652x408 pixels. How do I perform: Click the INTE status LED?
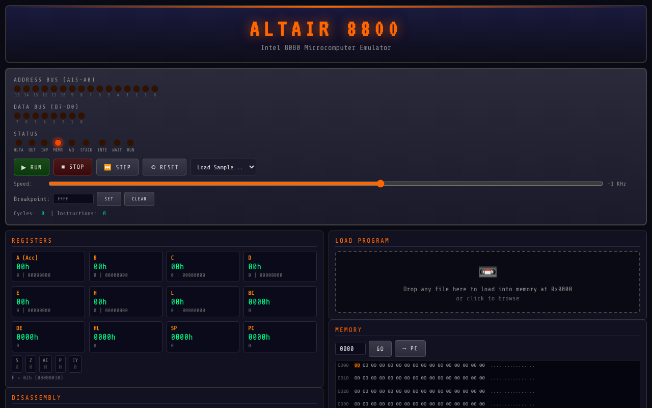(x=102, y=143)
